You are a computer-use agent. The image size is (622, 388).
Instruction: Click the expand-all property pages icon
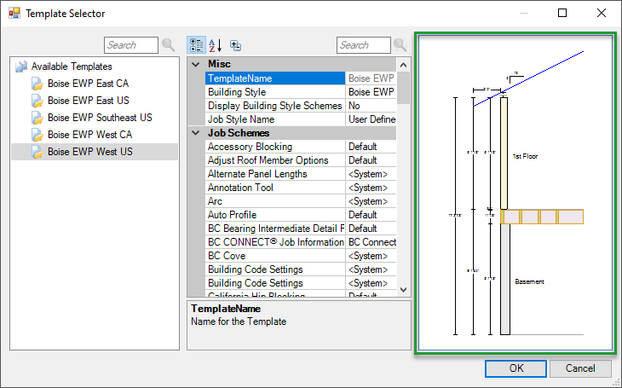point(236,46)
